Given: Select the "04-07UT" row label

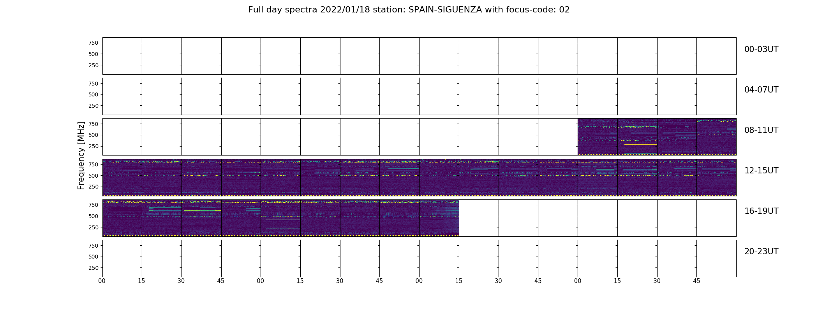Looking at the screenshot, I should pos(761,90).
